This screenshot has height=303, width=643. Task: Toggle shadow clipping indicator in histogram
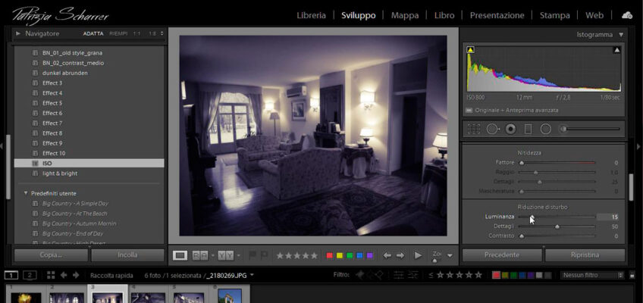(x=470, y=50)
